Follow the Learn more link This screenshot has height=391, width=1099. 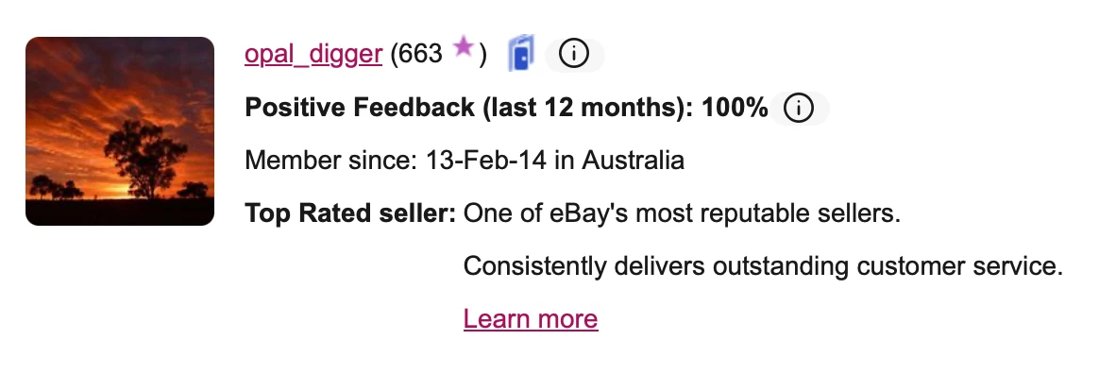tap(531, 319)
